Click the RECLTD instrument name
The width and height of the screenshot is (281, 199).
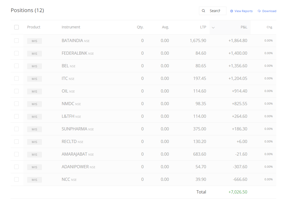pyautogui.click(x=69, y=141)
